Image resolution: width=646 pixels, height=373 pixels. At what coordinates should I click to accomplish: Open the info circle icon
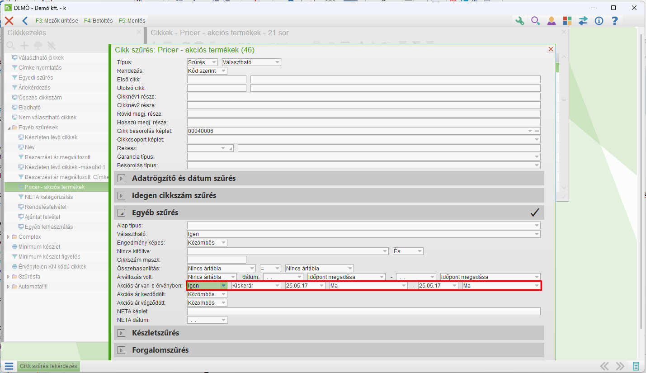pos(599,21)
